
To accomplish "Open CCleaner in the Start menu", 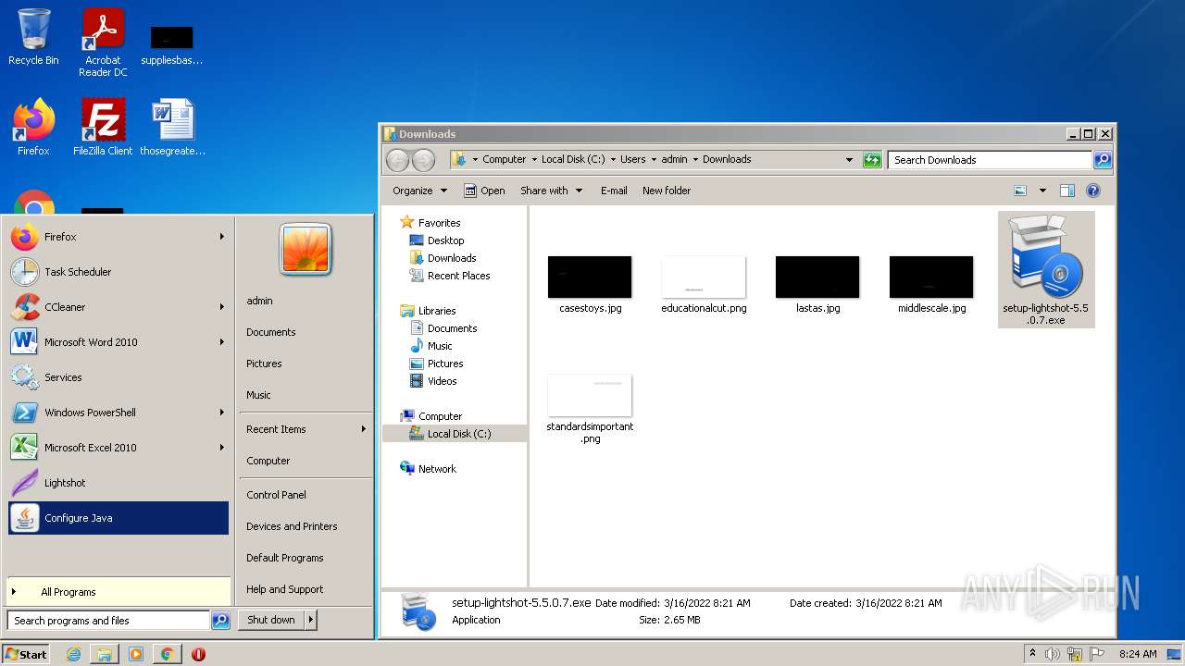I will [118, 307].
